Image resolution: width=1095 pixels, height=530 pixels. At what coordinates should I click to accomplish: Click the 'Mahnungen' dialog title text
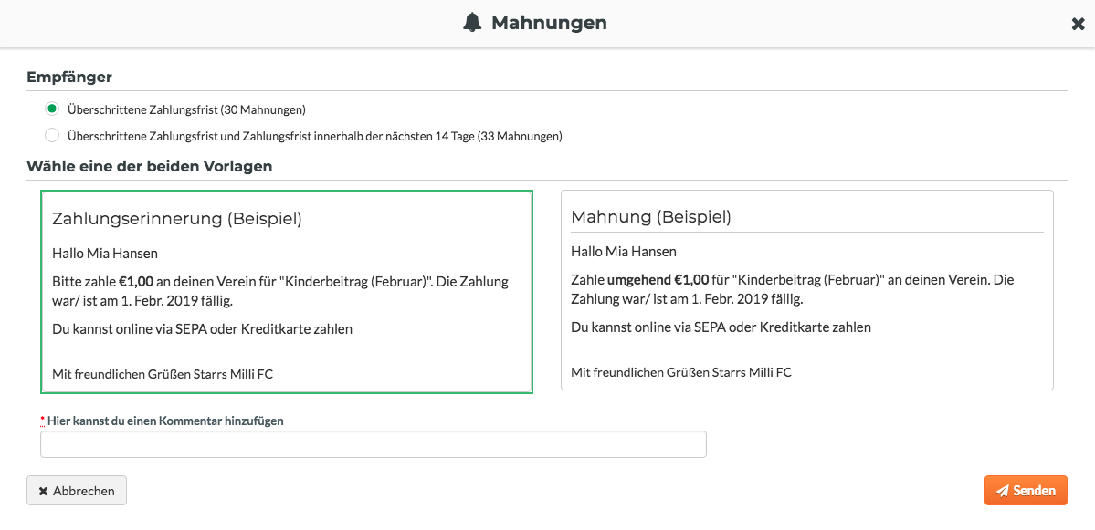pyautogui.click(x=549, y=23)
